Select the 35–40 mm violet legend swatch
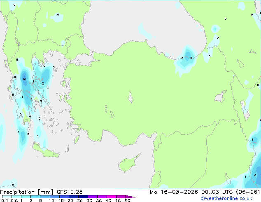 click(x=102, y=197)
